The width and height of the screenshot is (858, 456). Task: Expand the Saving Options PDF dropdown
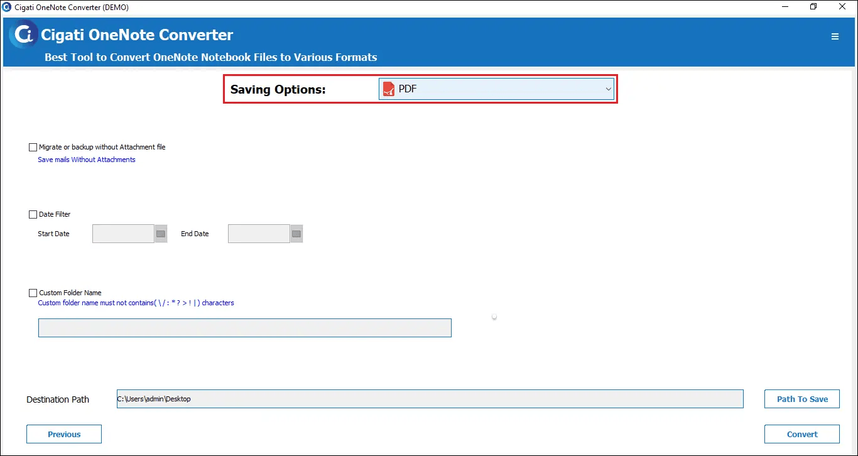tap(496, 89)
